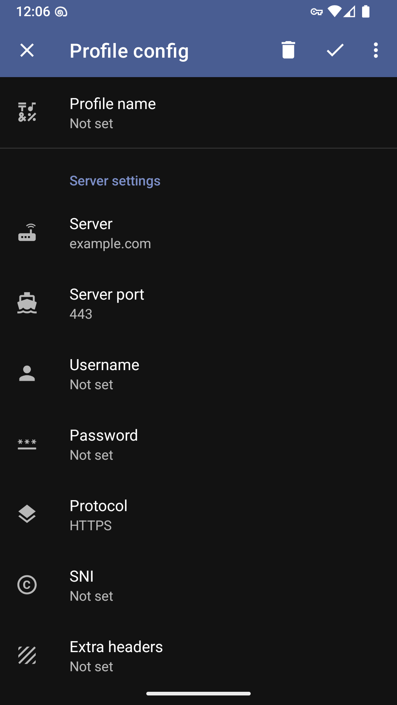Image resolution: width=397 pixels, height=705 pixels.
Task: Tap the asterisks icon beside Password
Action: coord(27,444)
